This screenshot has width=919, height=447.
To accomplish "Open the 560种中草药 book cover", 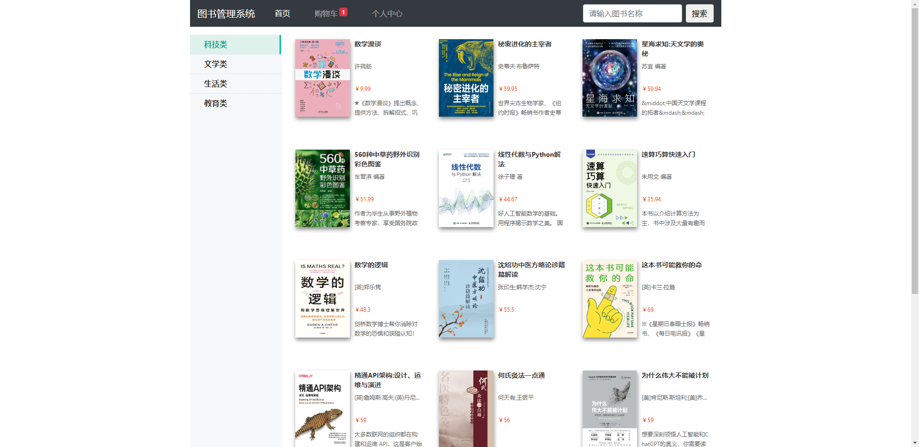I will tap(323, 188).
